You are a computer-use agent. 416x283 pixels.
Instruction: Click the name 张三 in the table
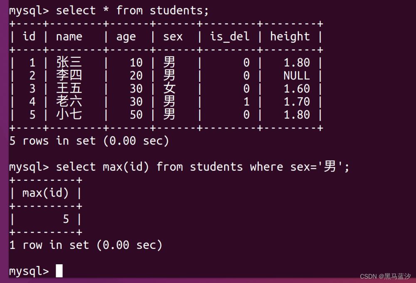(x=69, y=63)
